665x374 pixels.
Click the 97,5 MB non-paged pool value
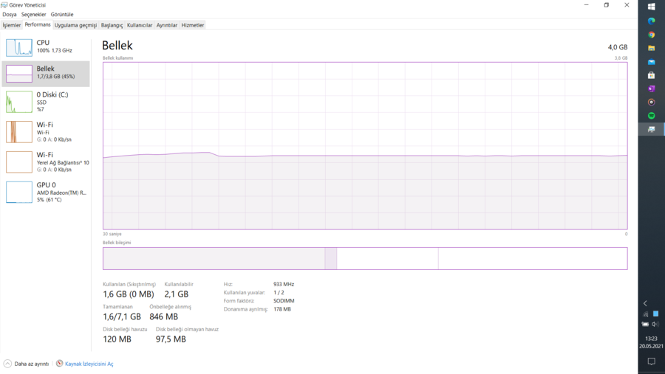[171, 339]
